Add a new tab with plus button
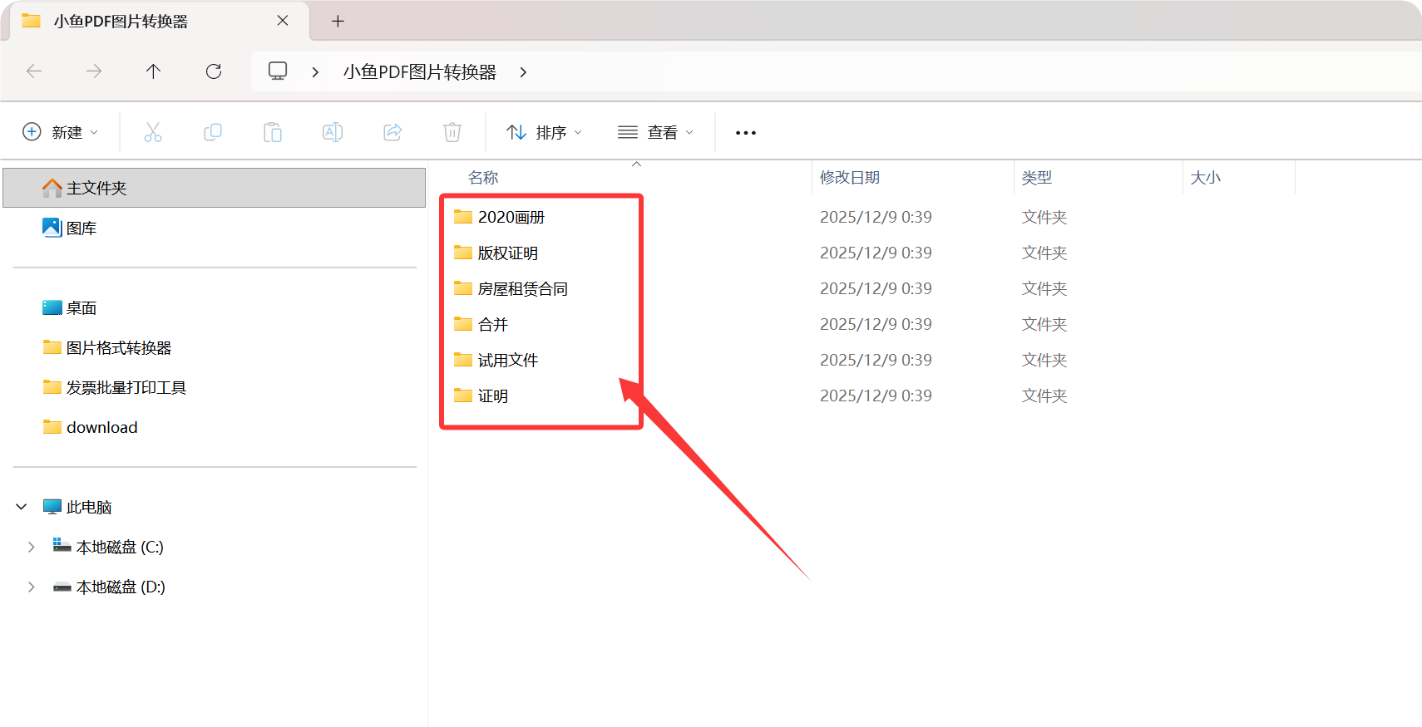Viewport: 1422px width, 727px height. 338,21
